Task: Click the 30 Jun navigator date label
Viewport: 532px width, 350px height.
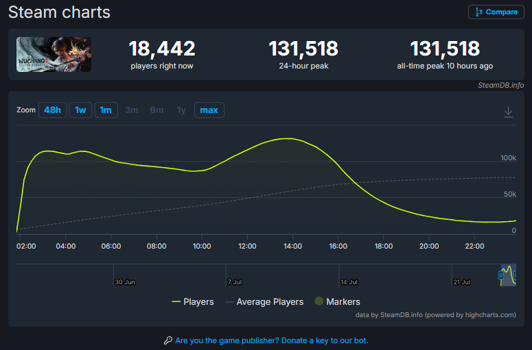Action: [x=125, y=282]
